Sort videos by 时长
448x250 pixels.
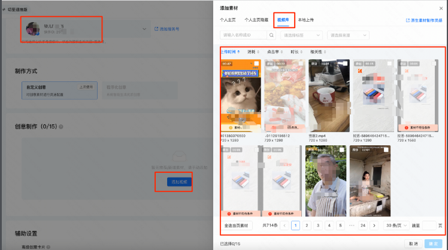click(x=296, y=51)
